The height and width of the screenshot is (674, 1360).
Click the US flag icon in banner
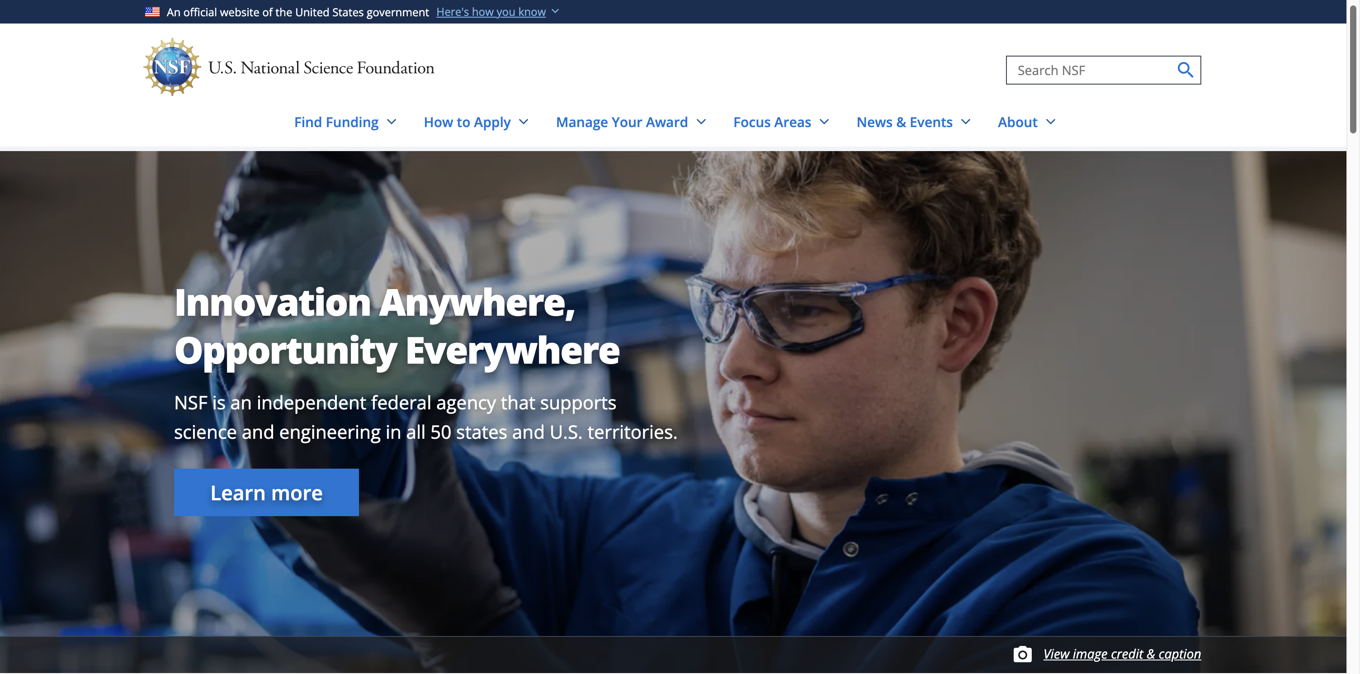tap(152, 12)
